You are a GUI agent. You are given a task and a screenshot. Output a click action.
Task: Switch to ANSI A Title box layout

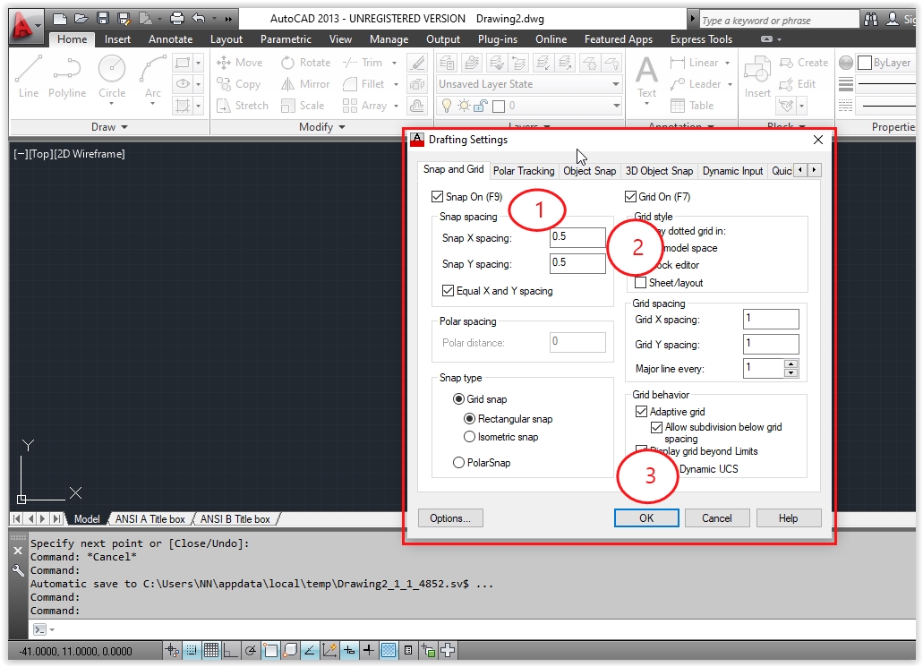point(150,519)
